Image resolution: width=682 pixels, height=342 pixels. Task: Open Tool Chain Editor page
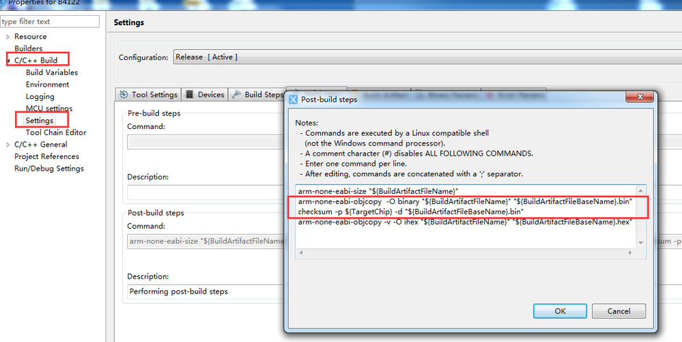tap(56, 132)
